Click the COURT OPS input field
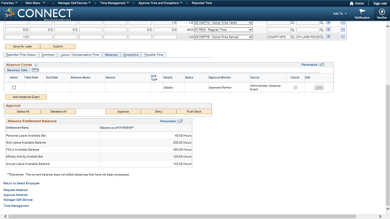The width and height of the screenshot is (390, 219). click(x=278, y=37)
